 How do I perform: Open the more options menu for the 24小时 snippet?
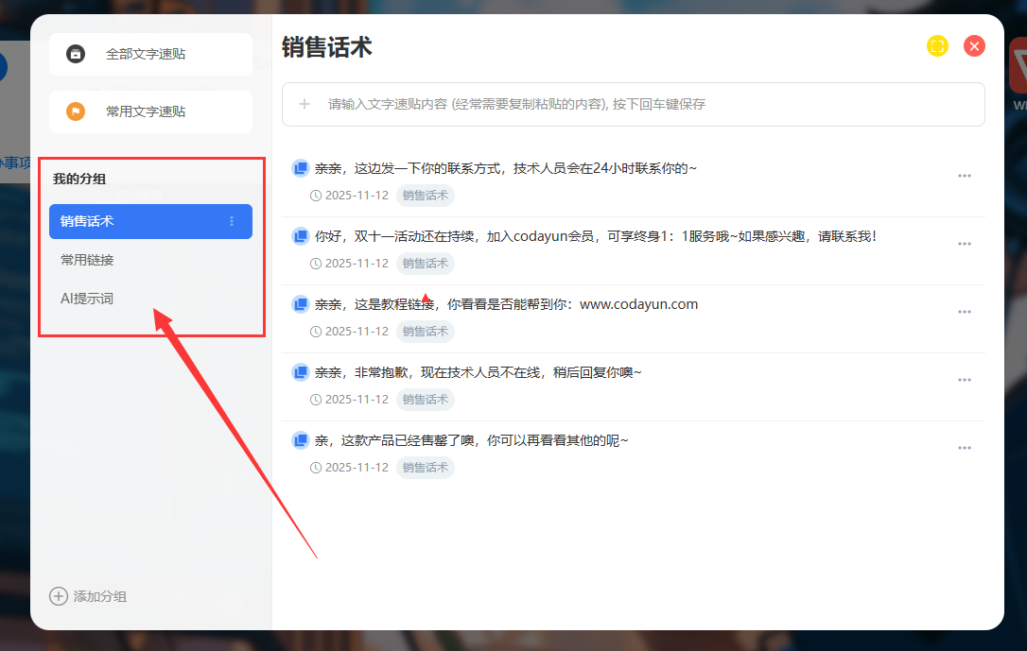pyautogui.click(x=965, y=176)
